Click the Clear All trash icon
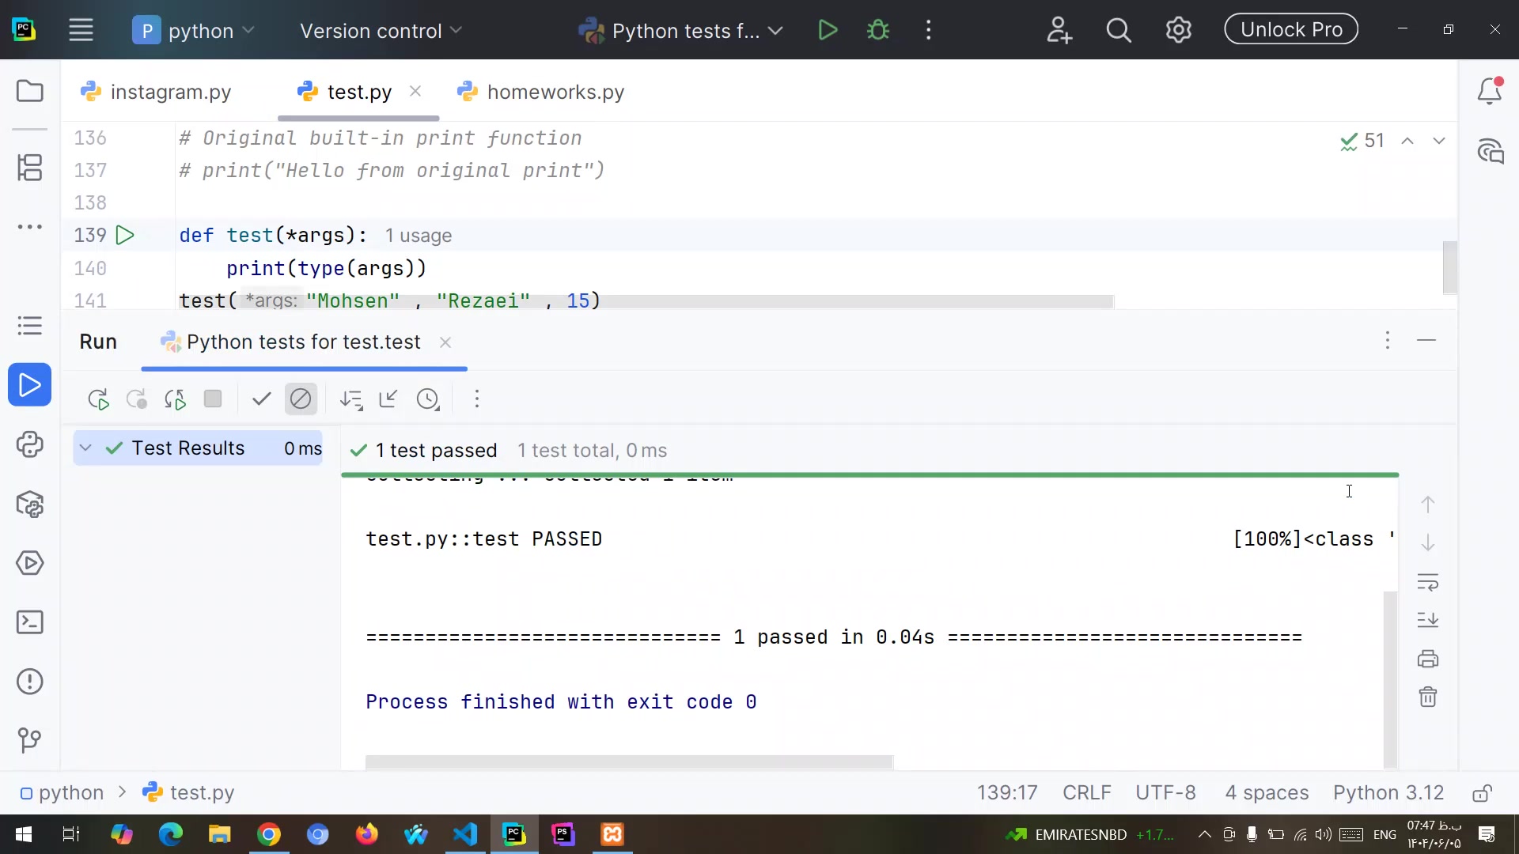This screenshot has height=854, width=1519. [1428, 697]
